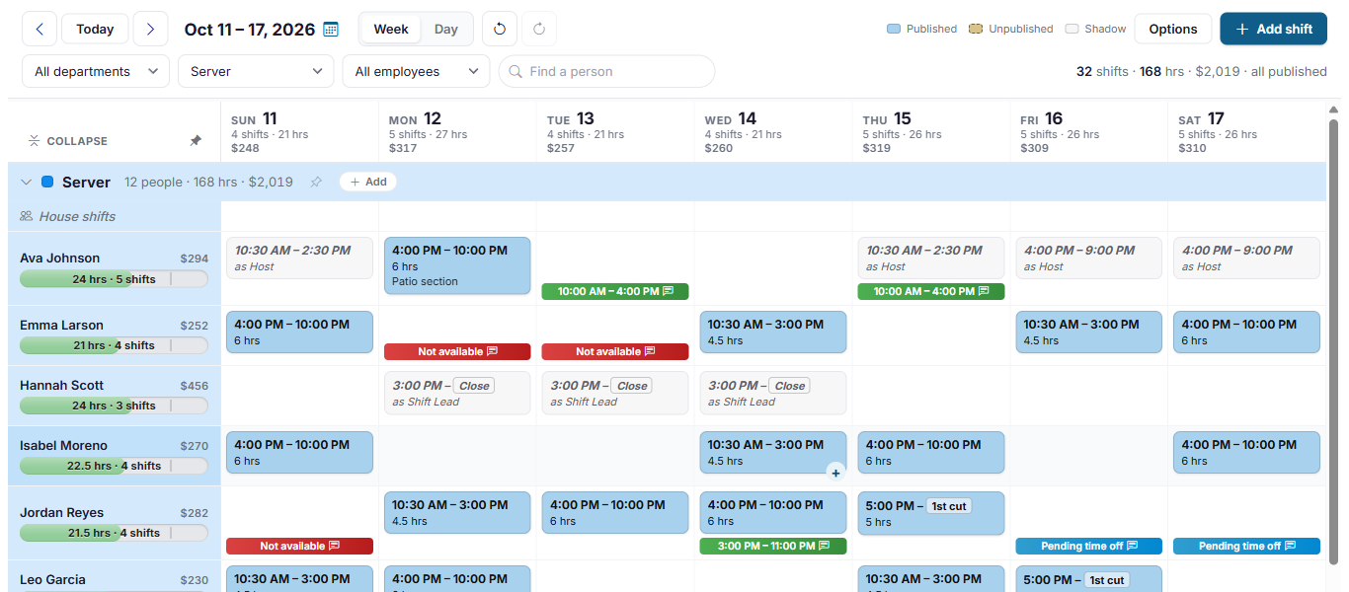Open note on Jordan's Saturday Pending time off
1349x592 pixels.
point(1290,546)
